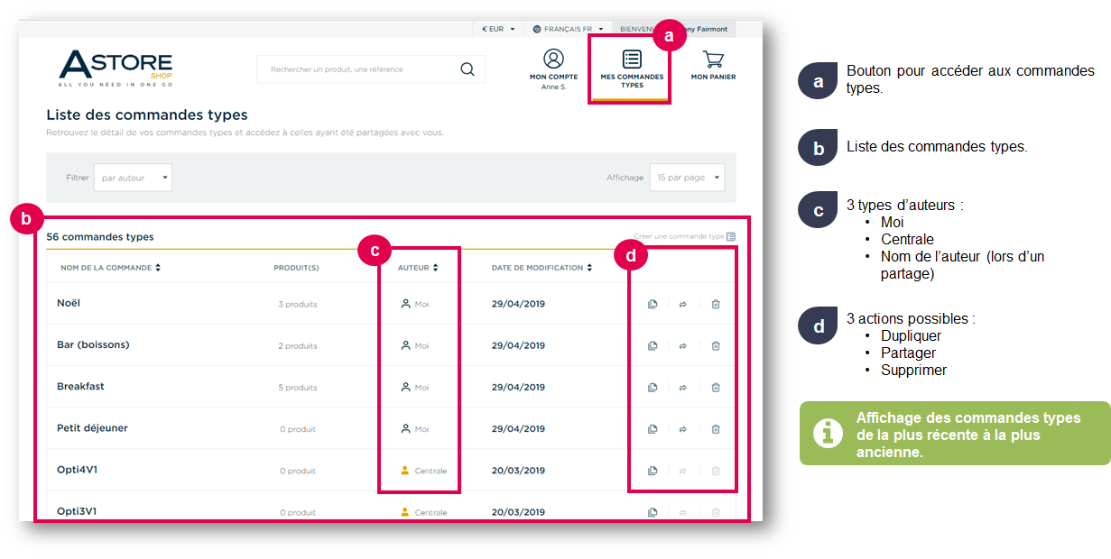The width and height of the screenshot is (1111, 559).
Task: Duplicate the Opti3V1 order
Action: pyautogui.click(x=653, y=512)
